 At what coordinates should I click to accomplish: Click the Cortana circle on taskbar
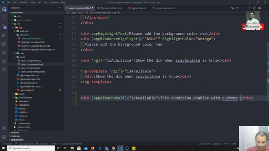pos(58,148)
